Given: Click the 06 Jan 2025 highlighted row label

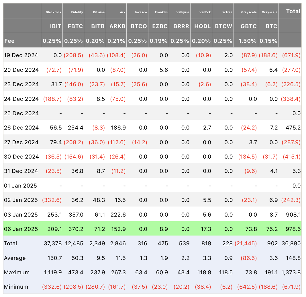Looking at the screenshot, I should click(21, 229).
